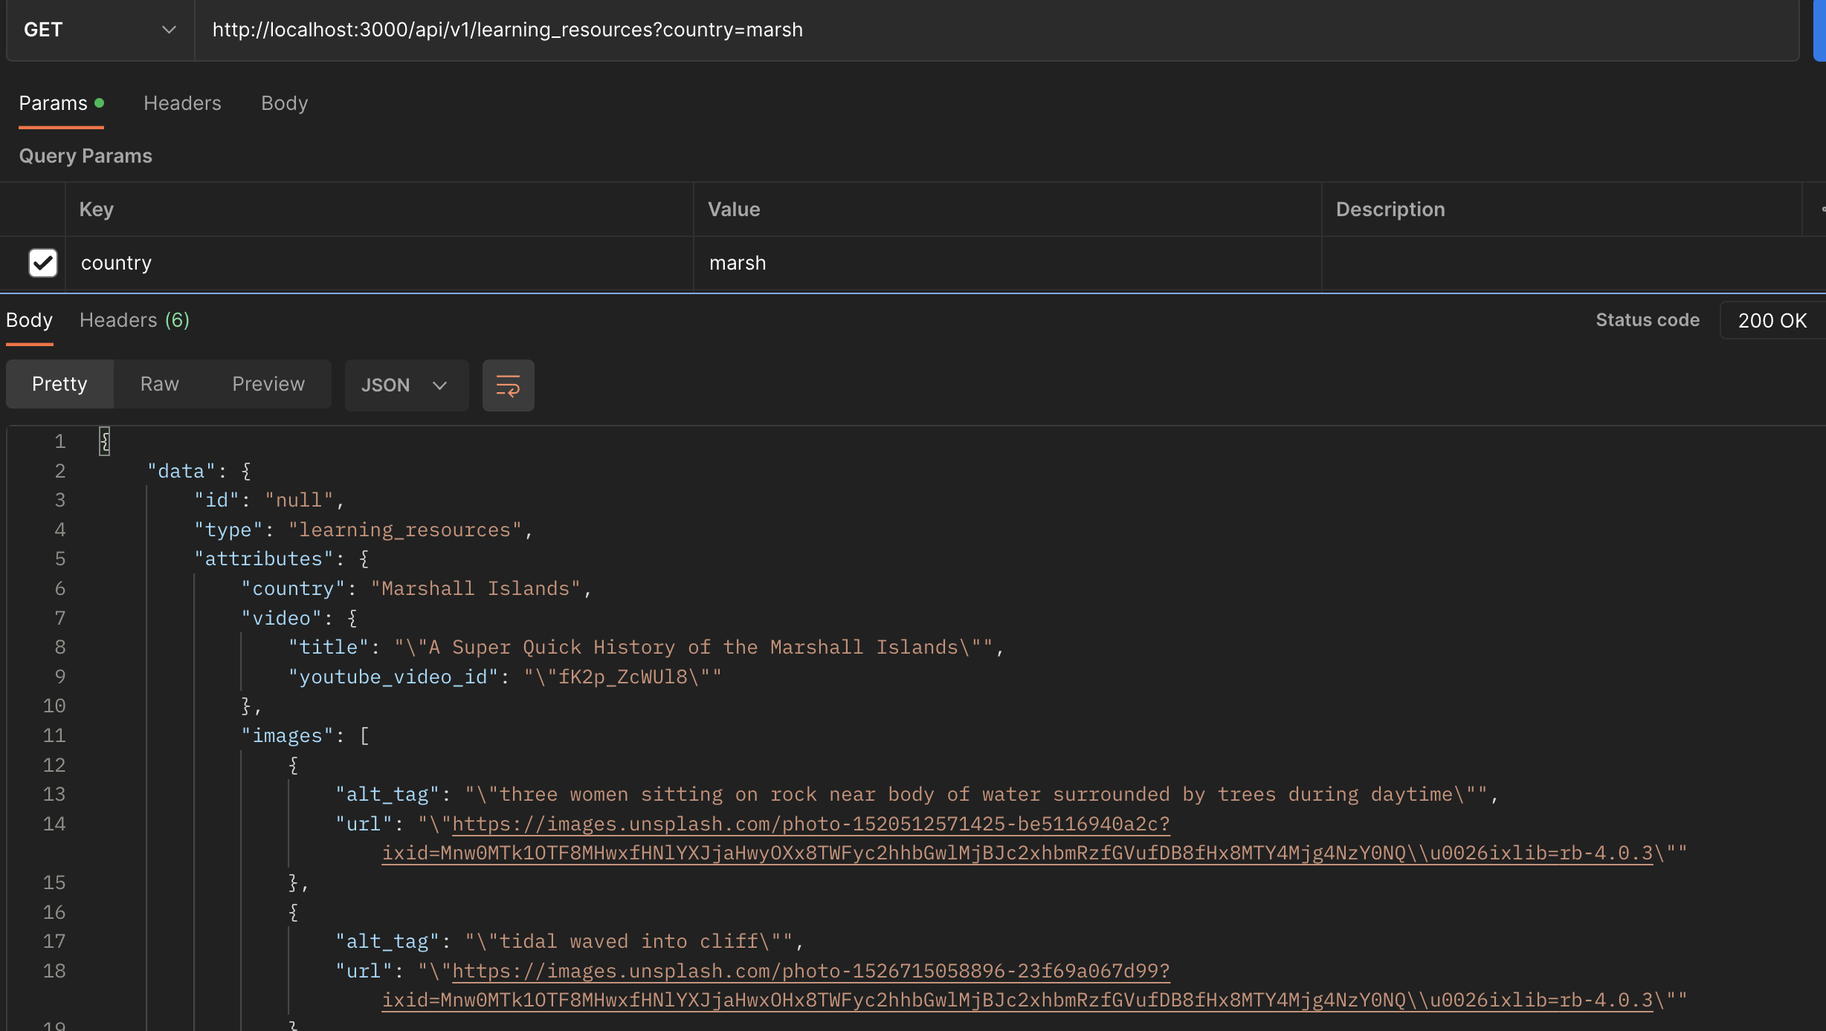Edit the country key cell

tap(379, 263)
